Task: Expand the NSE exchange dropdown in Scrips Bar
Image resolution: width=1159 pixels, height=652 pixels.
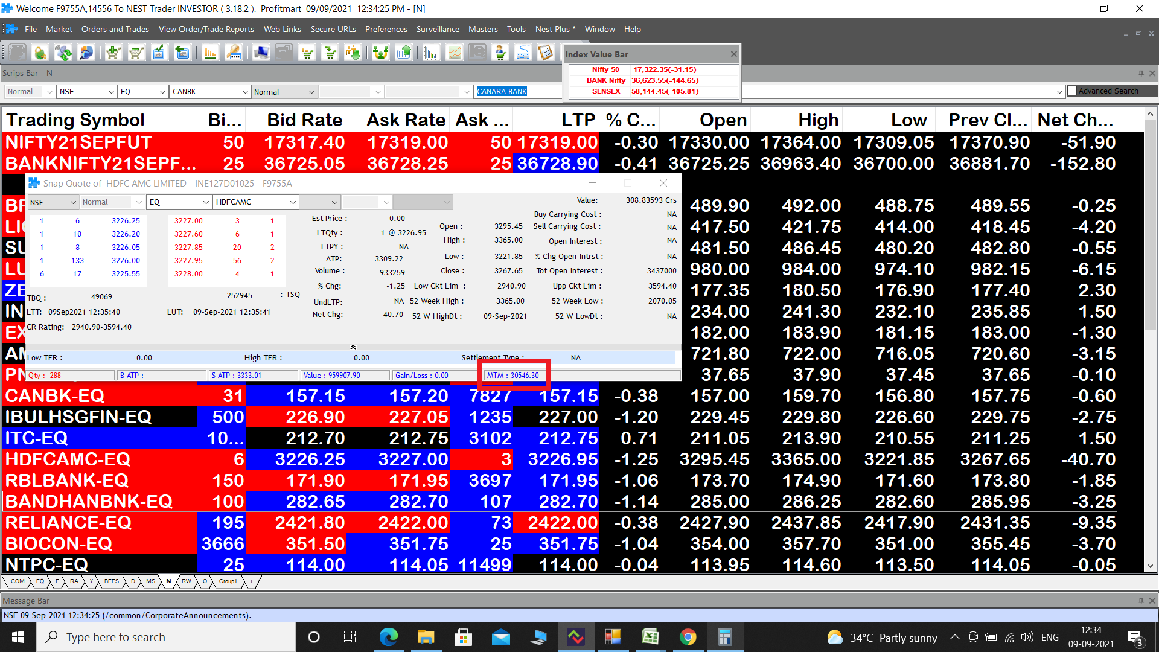Action: [111, 92]
